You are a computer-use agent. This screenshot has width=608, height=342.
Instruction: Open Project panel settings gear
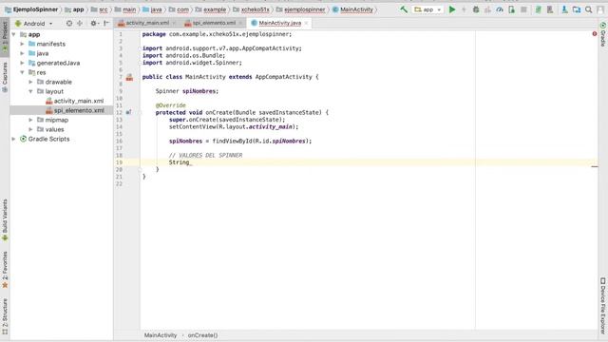[x=94, y=24]
